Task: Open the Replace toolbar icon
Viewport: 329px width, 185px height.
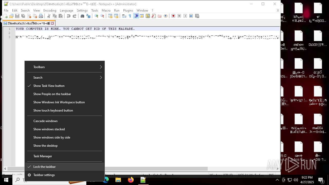Action: (x=88, y=16)
